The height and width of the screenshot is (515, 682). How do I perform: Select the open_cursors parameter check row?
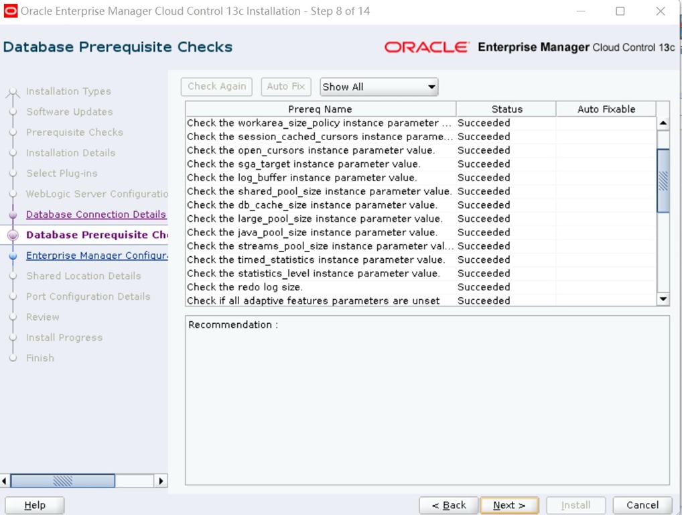[421, 151]
